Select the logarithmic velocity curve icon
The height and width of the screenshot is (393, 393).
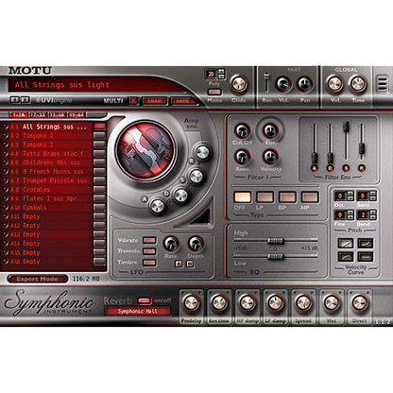click(346, 256)
